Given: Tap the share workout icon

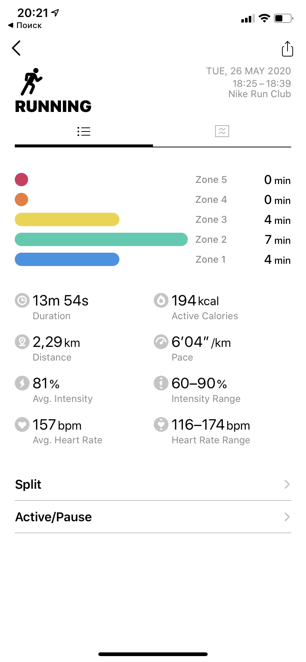Looking at the screenshot, I should pyautogui.click(x=287, y=49).
